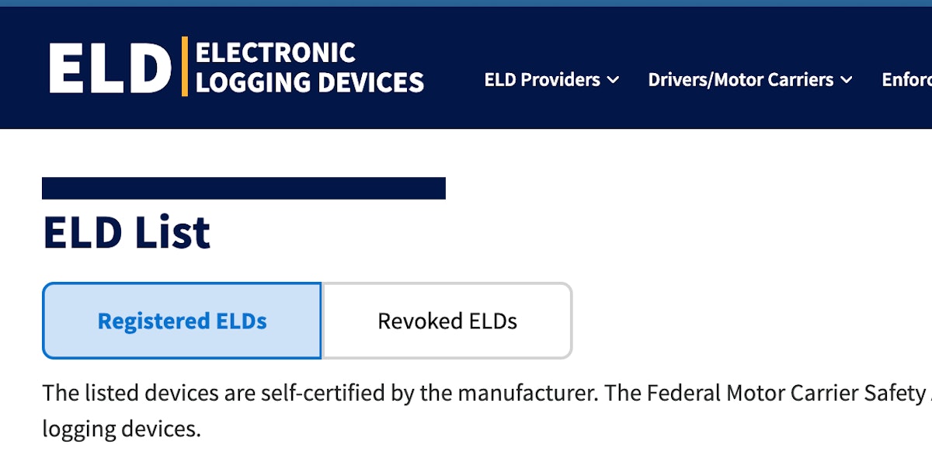The image size is (932, 462).
Task: Click ELD Providers in the navigation bar
Action: [x=542, y=79]
